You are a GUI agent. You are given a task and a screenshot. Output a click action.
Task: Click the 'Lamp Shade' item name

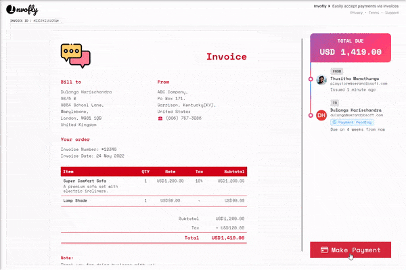(75, 200)
